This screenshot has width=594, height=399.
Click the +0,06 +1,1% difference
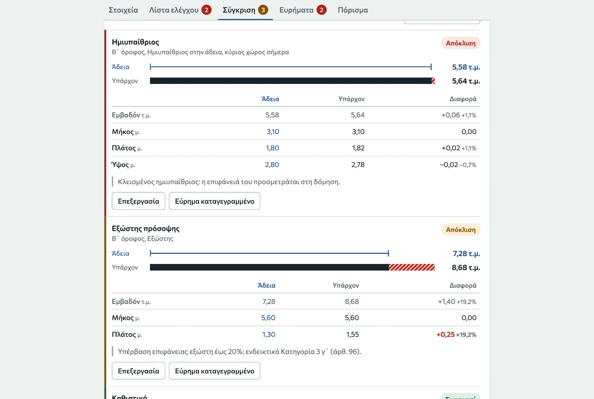pyautogui.click(x=459, y=115)
